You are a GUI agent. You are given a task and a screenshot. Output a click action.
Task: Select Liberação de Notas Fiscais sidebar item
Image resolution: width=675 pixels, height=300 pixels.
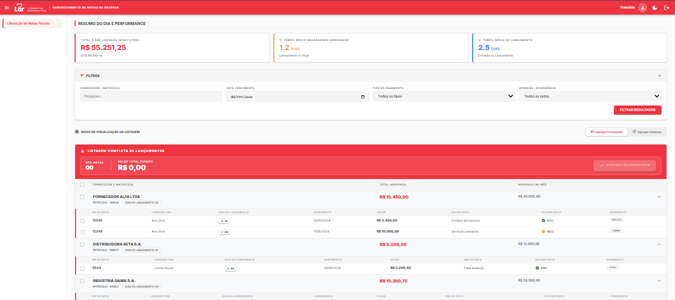[x=33, y=23]
